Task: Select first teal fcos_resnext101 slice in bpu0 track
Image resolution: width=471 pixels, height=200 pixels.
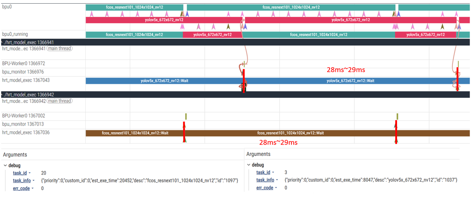Action: pos(134,7)
